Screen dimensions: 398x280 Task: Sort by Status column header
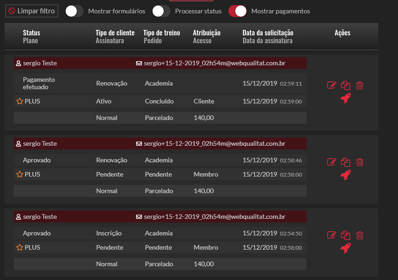coord(31,33)
